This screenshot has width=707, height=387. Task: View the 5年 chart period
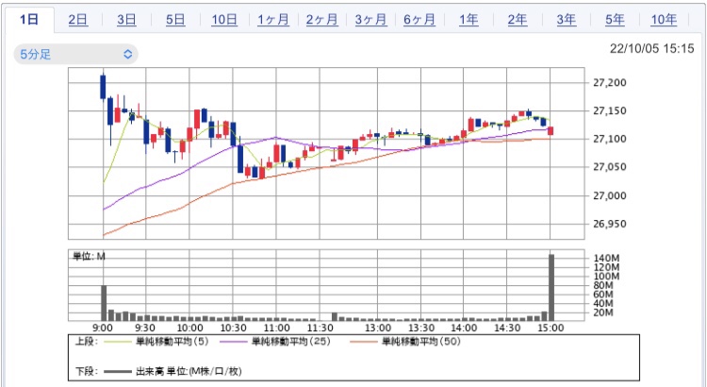(x=615, y=20)
